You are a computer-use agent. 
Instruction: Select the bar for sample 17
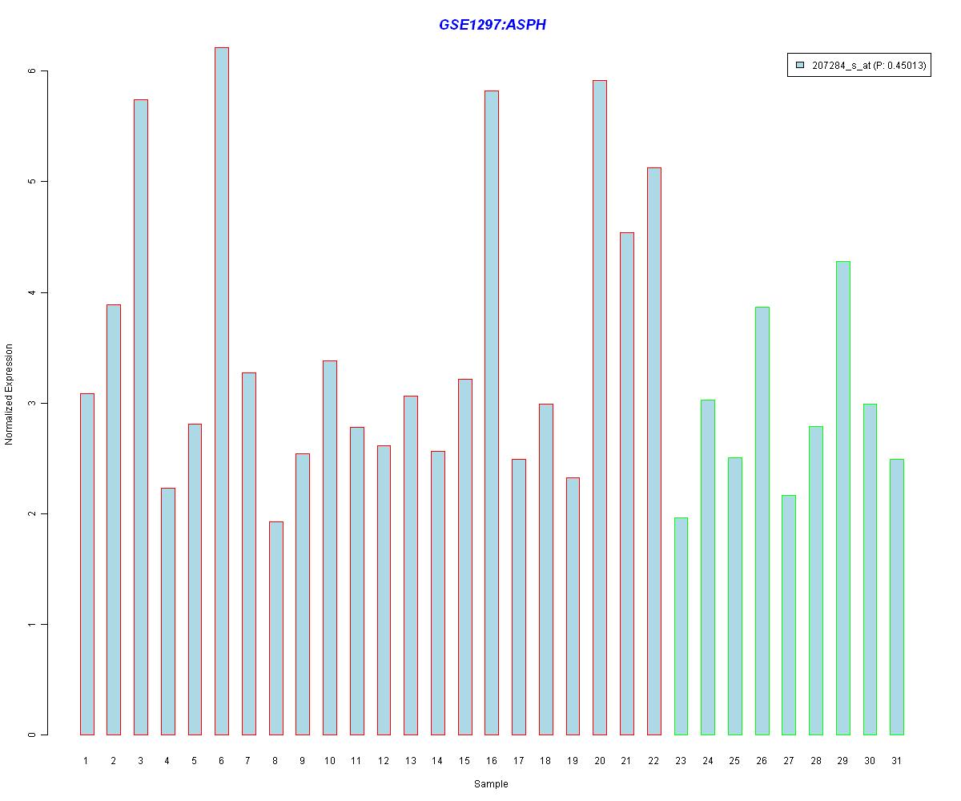pyautogui.click(x=518, y=597)
